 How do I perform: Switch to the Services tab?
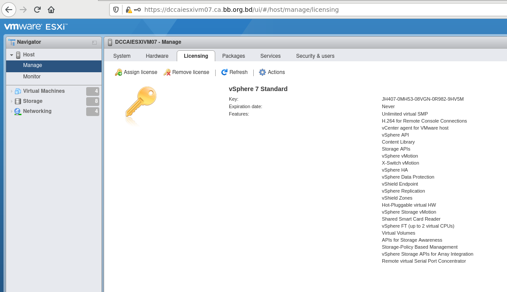coord(270,56)
